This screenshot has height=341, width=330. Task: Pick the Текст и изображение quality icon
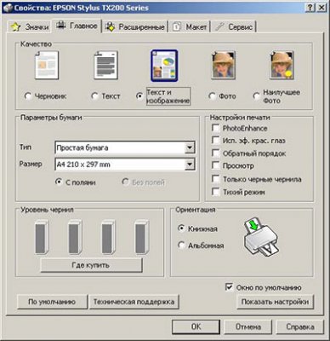coord(164,66)
